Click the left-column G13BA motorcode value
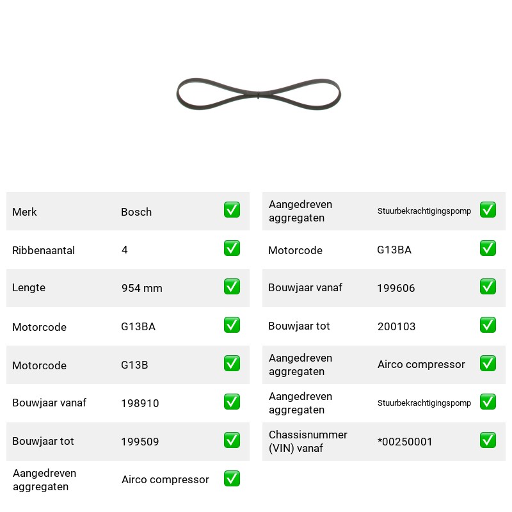Image resolution: width=512 pixels, height=512 pixels. pyautogui.click(x=138, y=326)
